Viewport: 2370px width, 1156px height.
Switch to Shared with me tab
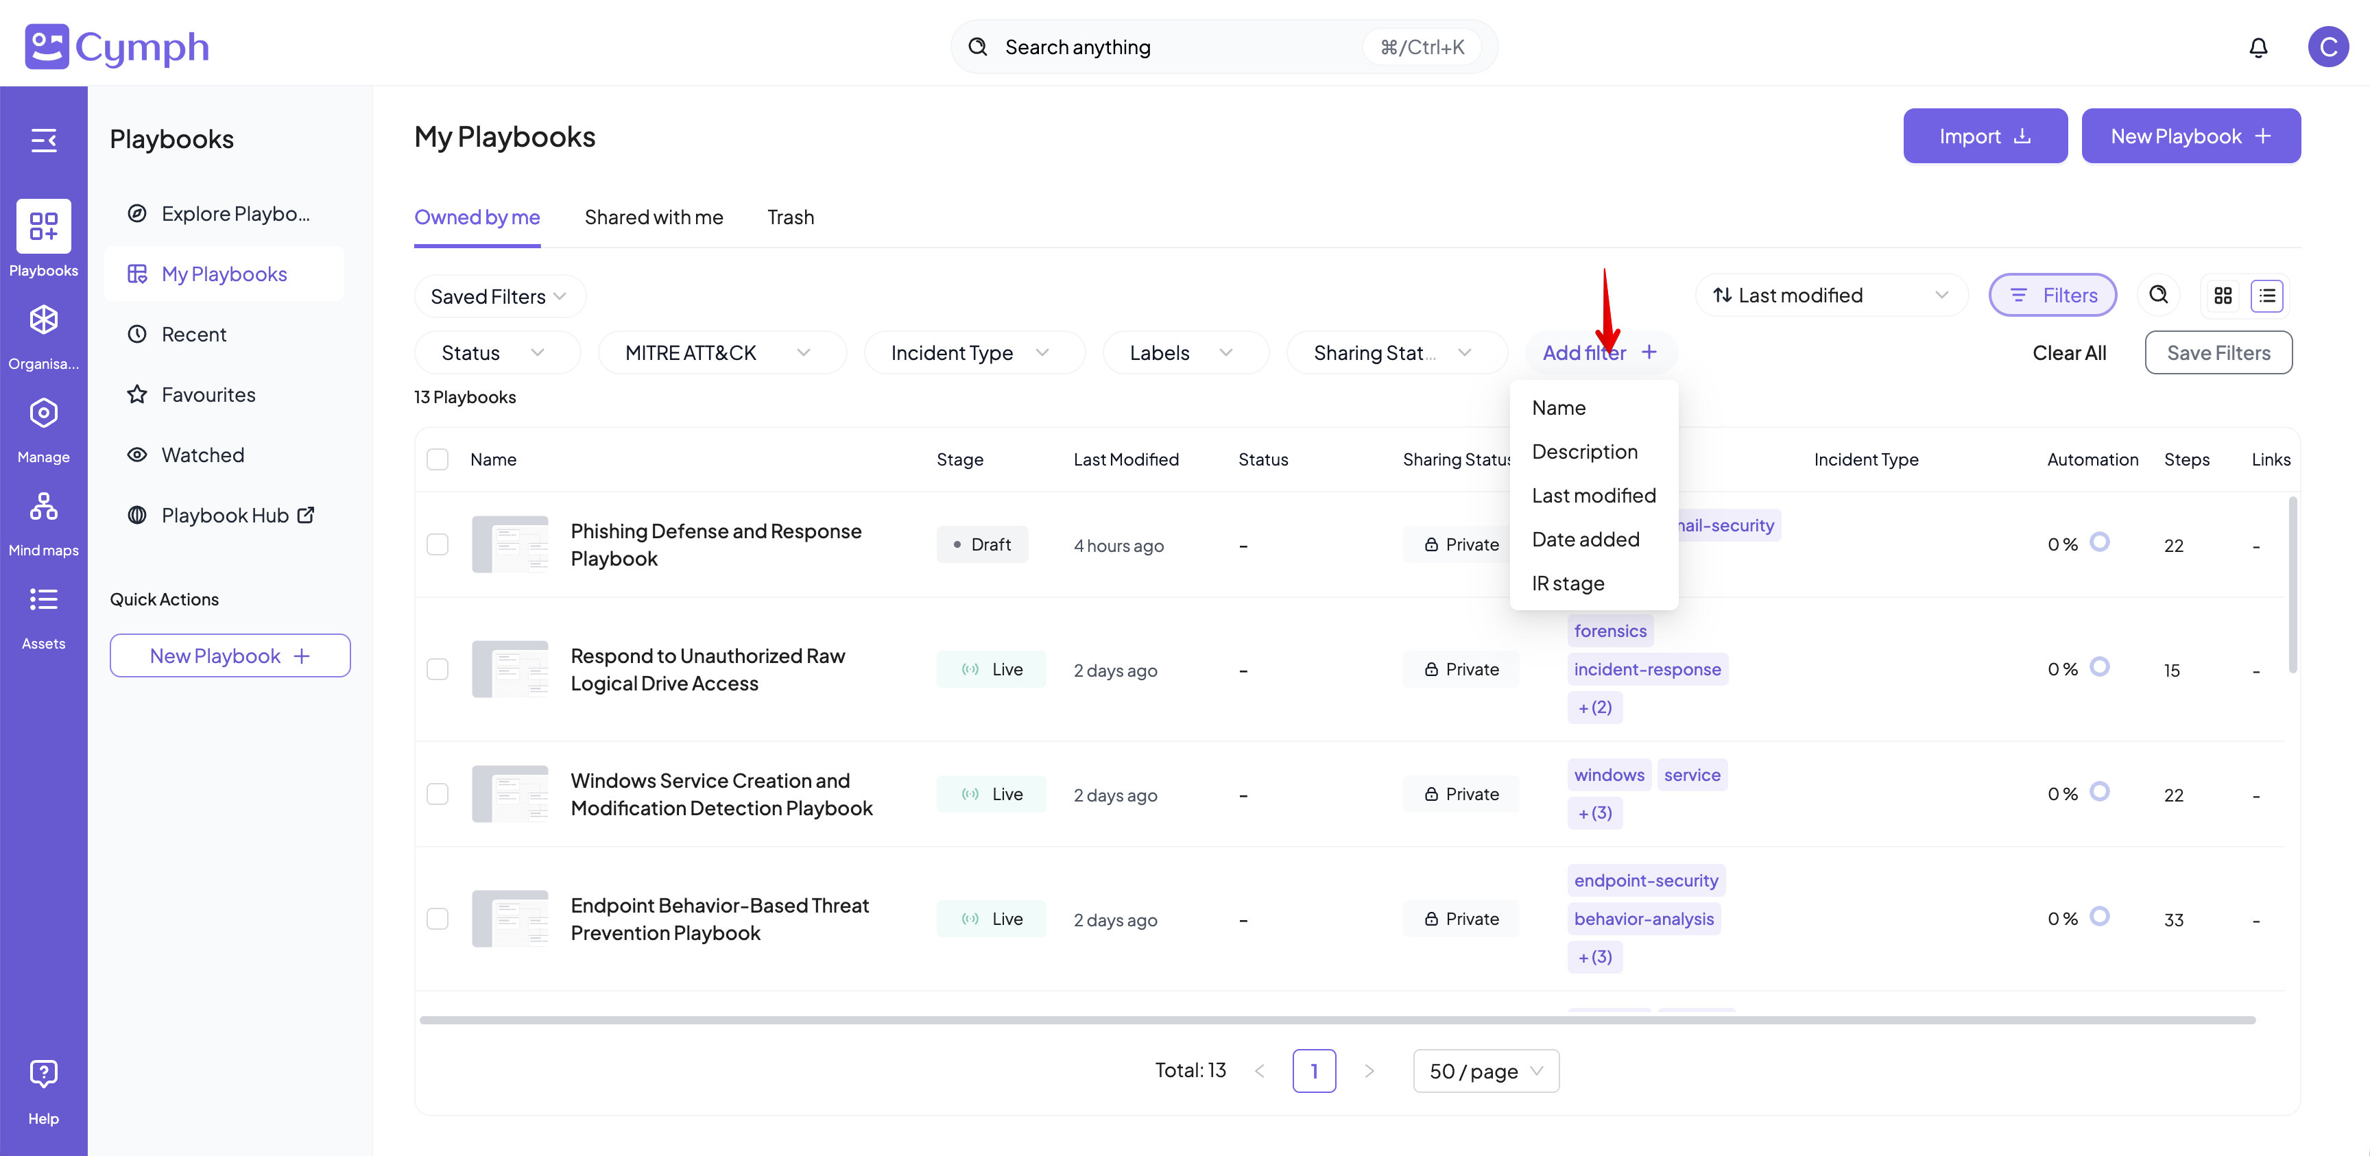pos(654,217)
